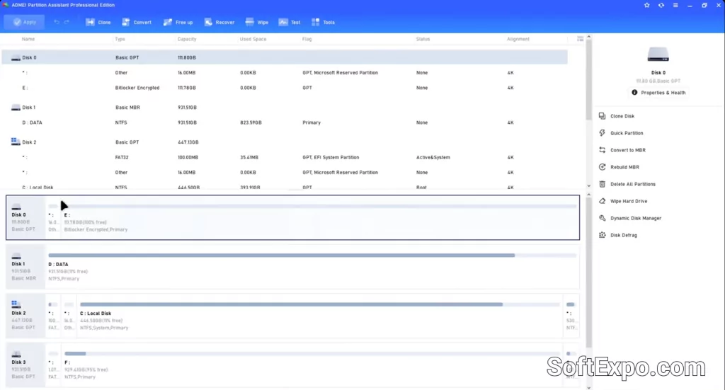Select Disk 2 block in disk map
The height and width of the screenshot is (390, 725).
25,316
